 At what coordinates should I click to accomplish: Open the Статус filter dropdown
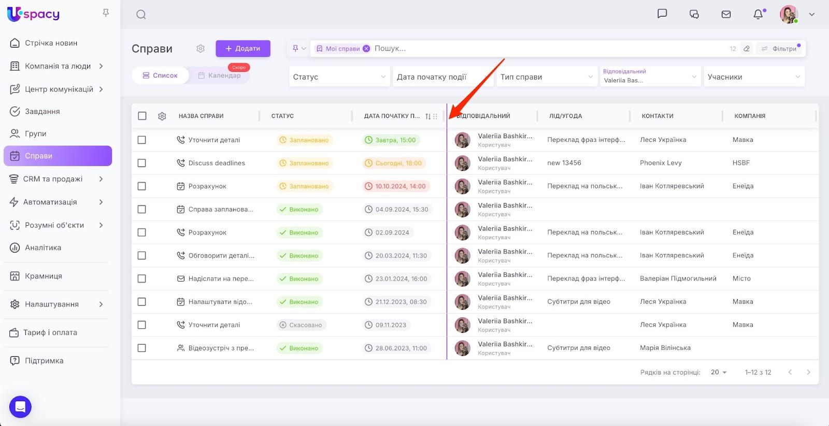click(339, 77)
